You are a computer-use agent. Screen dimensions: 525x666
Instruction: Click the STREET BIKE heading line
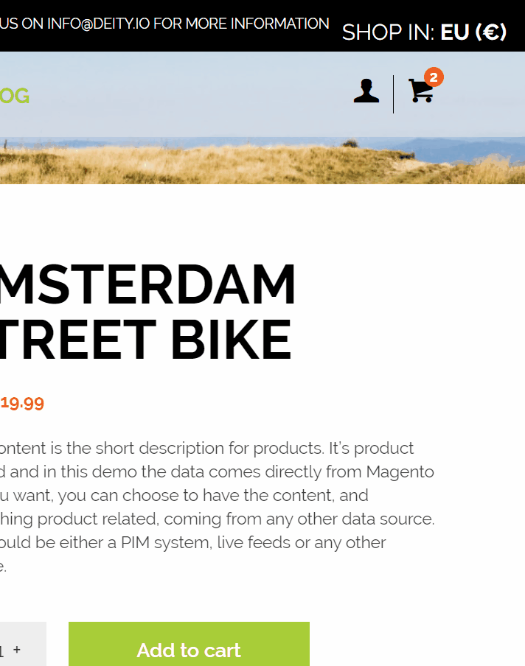click(146, 340)
